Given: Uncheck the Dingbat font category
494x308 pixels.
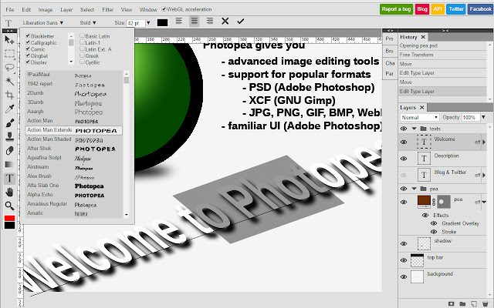Looking at the screenshot, I should point(28,55).
